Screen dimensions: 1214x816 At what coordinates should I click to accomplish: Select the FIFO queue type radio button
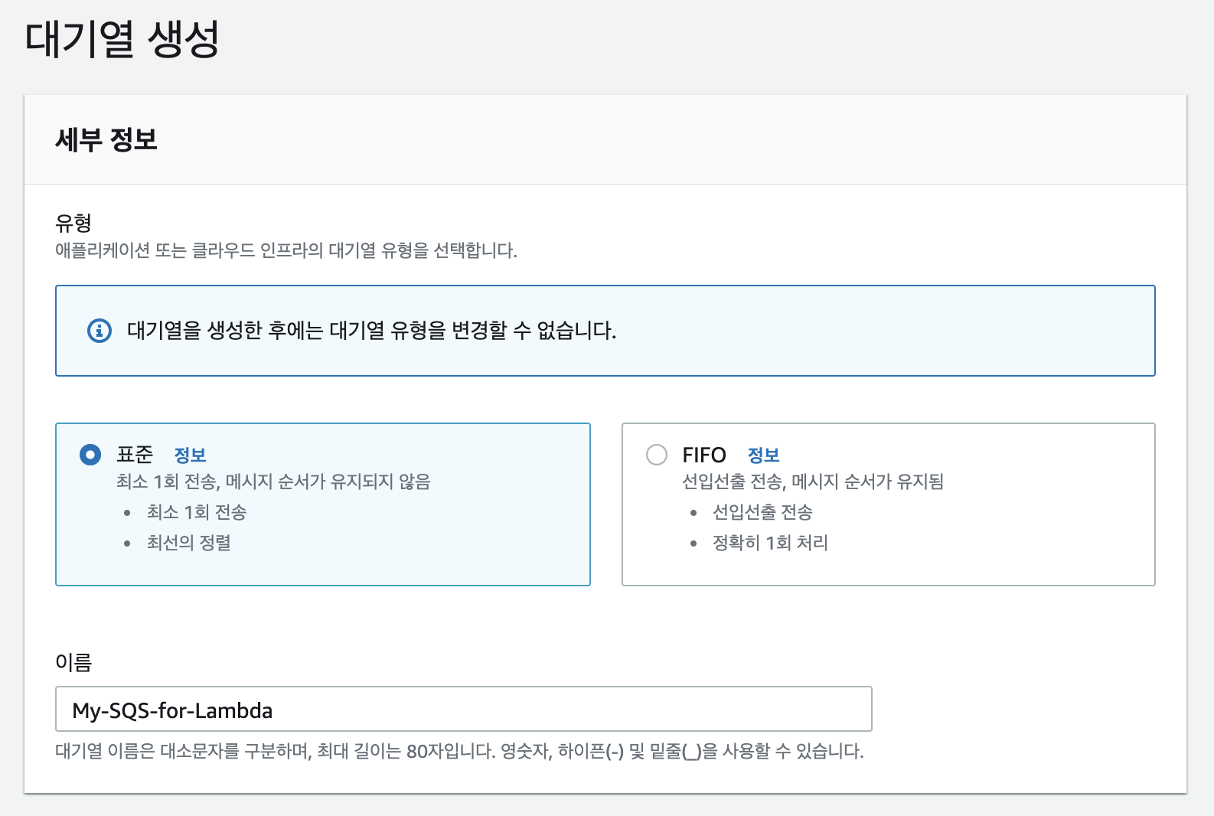(657, 455)
